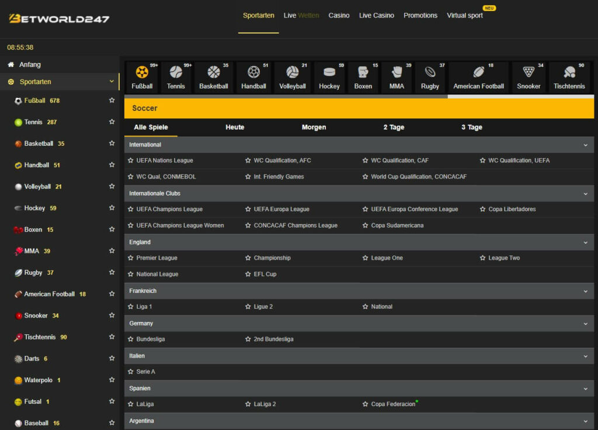Click the Waterpolo icon in the sidebar
Image resolution: width=598 pixels, height=430 pixels.
point(18,380)
